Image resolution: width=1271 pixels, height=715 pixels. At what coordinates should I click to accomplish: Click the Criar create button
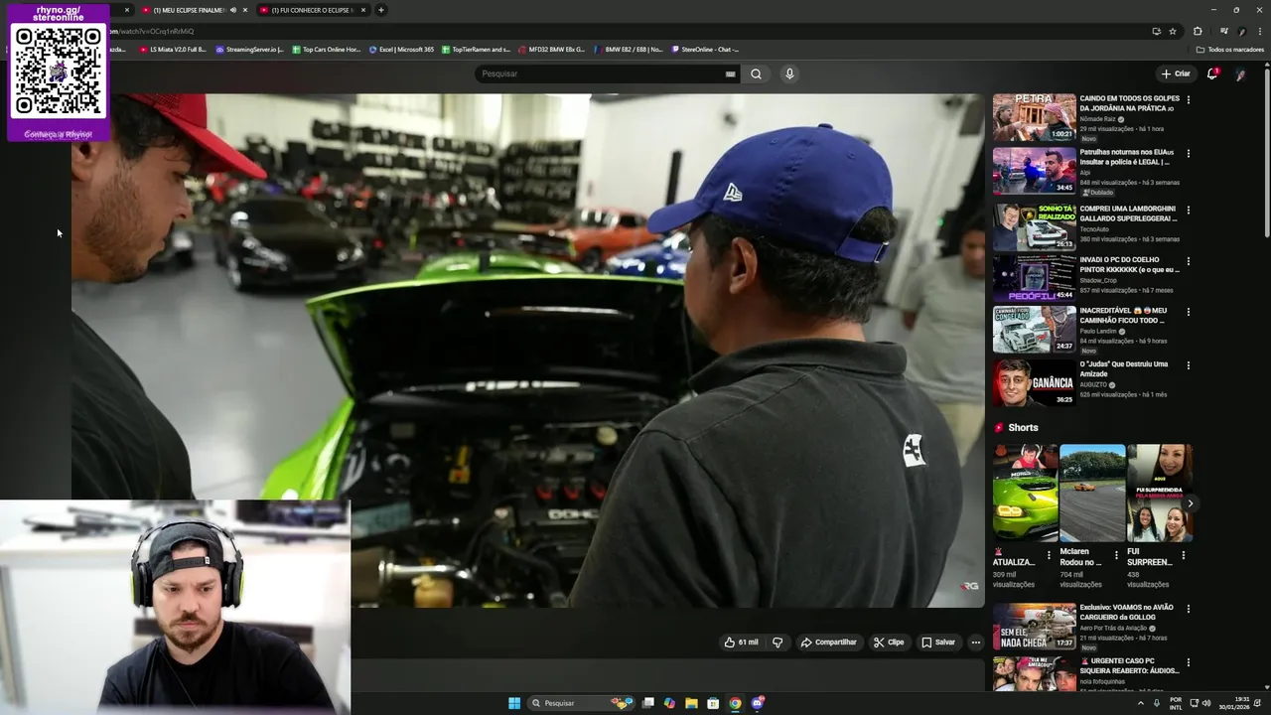(x=1176, y=73)
